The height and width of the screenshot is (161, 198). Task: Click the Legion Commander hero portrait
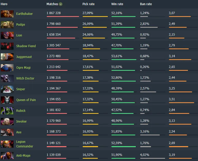[x=7, y=144]
